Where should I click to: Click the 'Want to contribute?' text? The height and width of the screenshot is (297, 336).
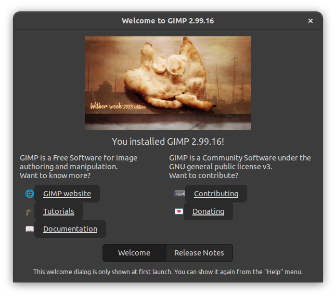click(203, 176)
